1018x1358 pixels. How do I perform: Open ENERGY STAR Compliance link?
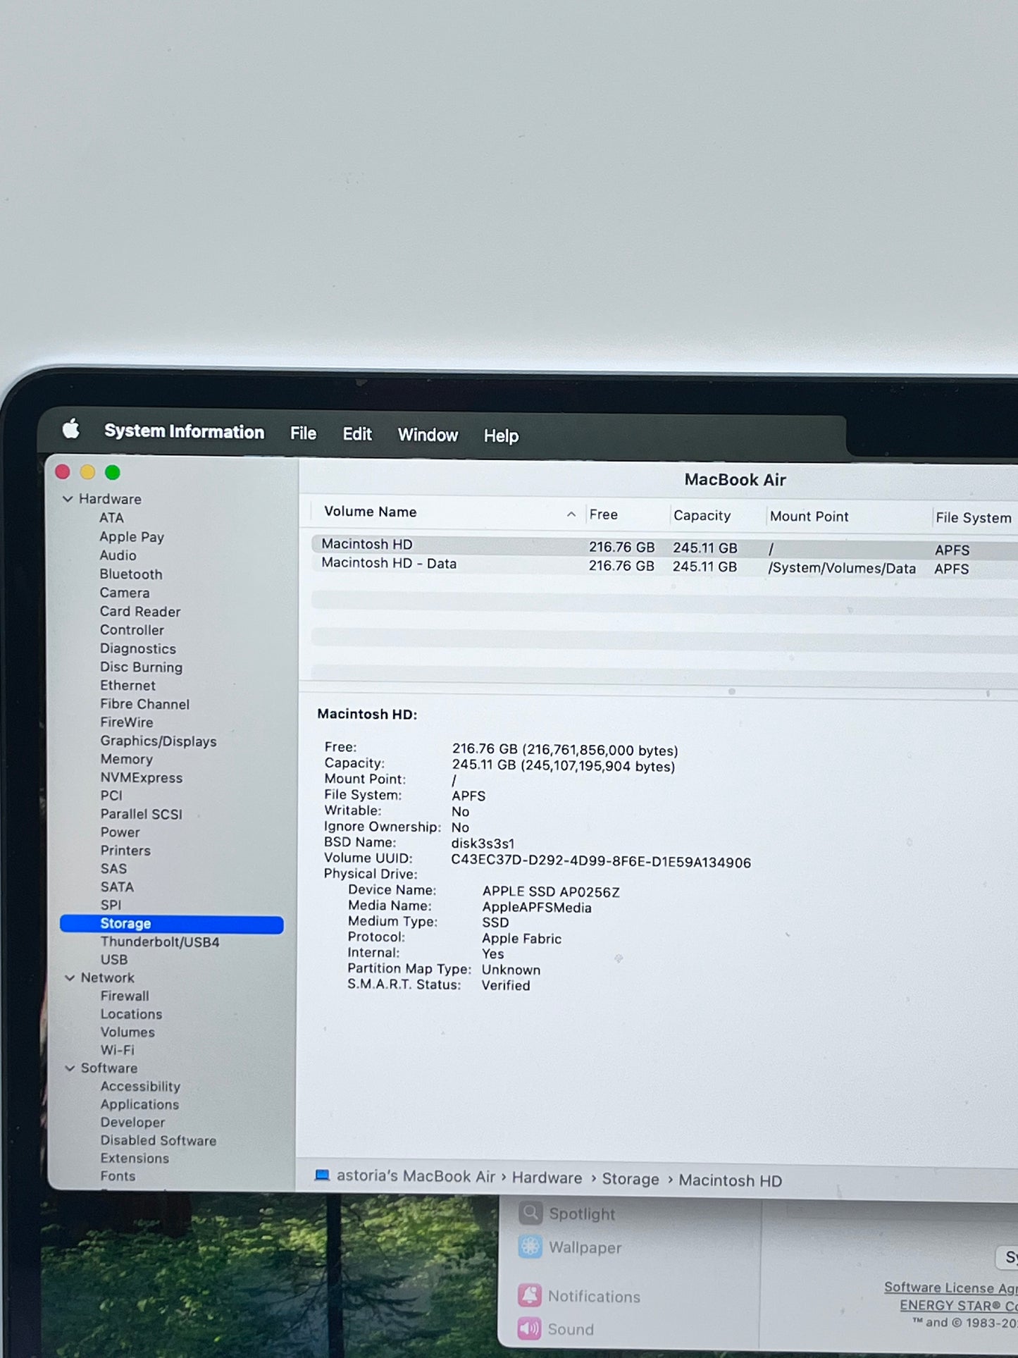959,1305
